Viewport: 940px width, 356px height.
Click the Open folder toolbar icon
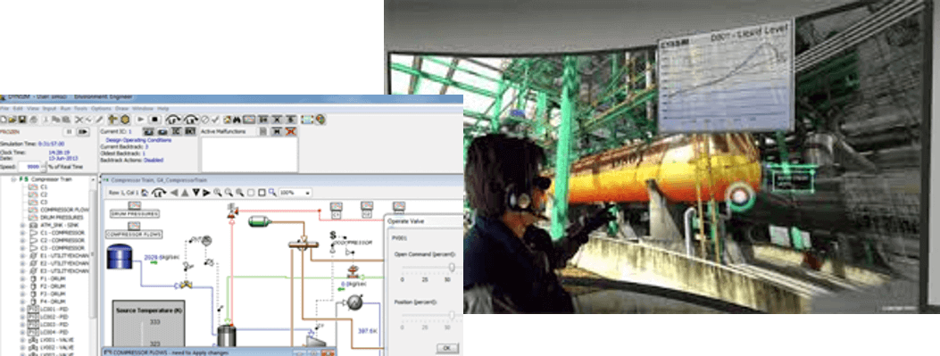click(x=12, y=120)
